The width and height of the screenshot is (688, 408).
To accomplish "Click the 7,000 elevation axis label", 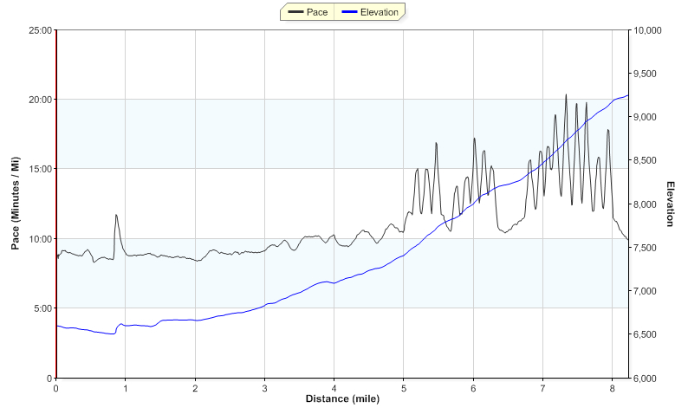I will point(645,291).
